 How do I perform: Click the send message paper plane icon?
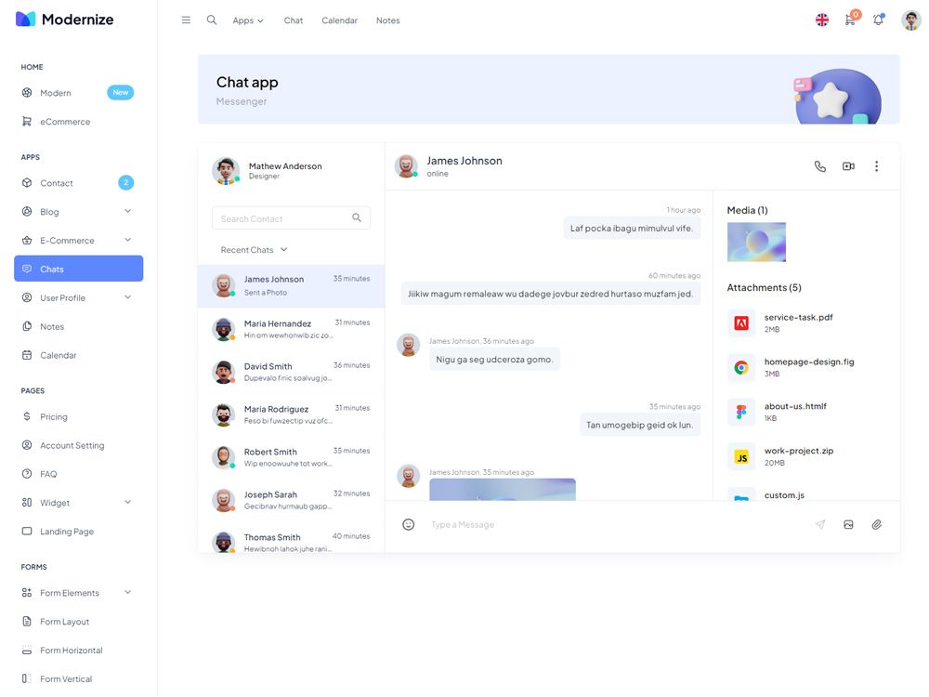point(820,524)
